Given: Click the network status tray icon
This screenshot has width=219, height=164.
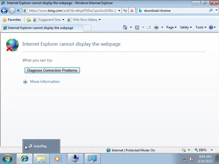Looking at the screenshot, I should [x=185, y=159].
